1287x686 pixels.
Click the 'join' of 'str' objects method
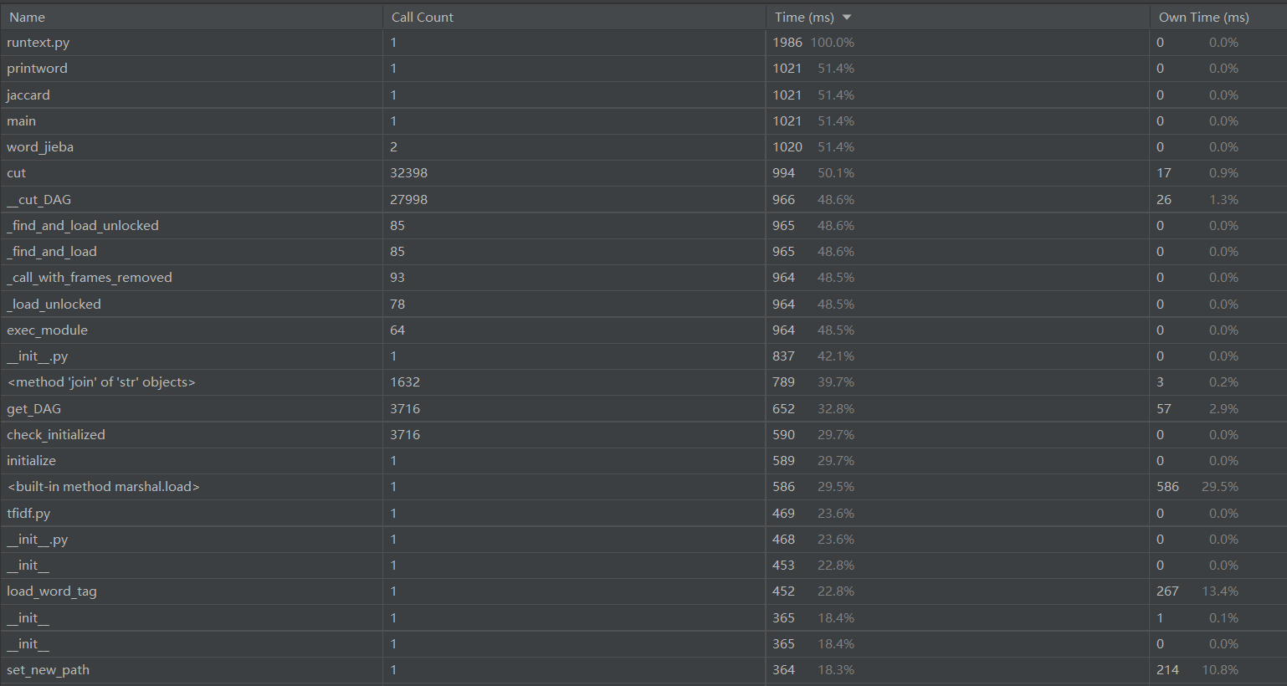tap(101, 382)
